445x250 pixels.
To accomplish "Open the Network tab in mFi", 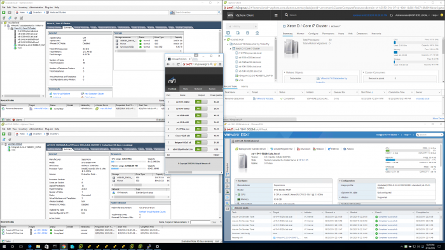I will 198,89.
